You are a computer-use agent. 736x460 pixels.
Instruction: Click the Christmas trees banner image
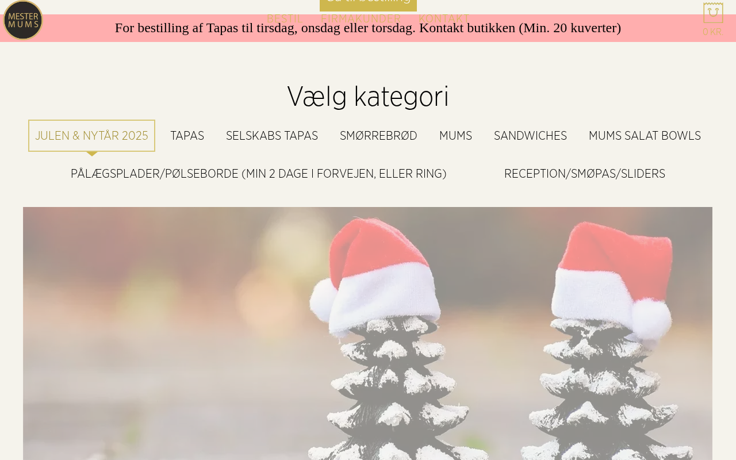point(367,333)
